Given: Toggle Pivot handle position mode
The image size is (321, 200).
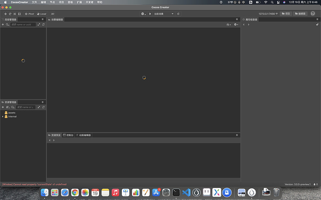Looking at the screenshot, I should coord(29,14).
